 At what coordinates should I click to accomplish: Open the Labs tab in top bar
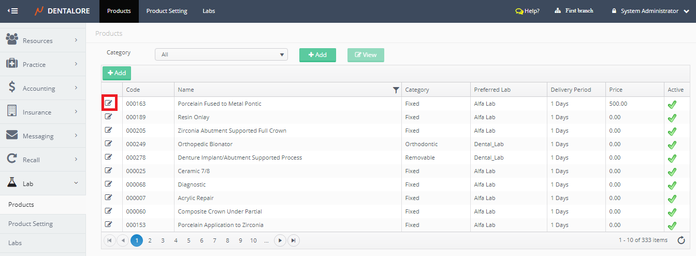point(209,11)
